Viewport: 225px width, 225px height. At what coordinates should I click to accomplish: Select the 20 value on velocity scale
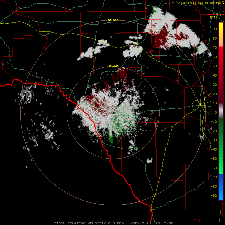tap(215, 94)
